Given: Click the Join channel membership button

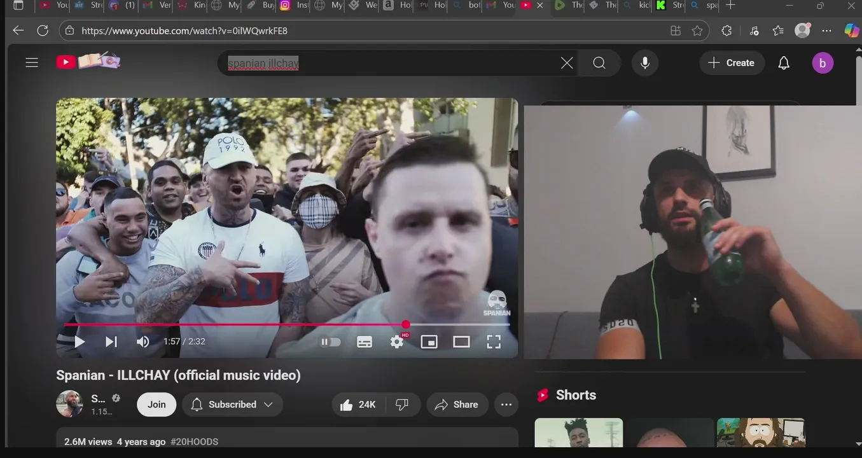Looking at the screenshot, I should 156,405.
